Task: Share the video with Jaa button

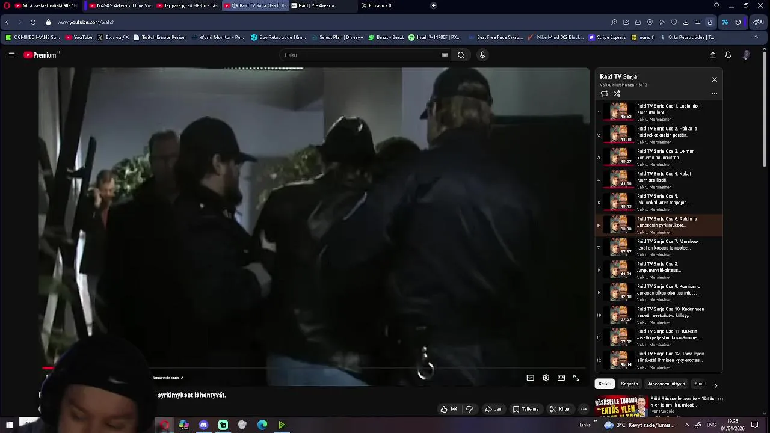Action: point(493,409)
